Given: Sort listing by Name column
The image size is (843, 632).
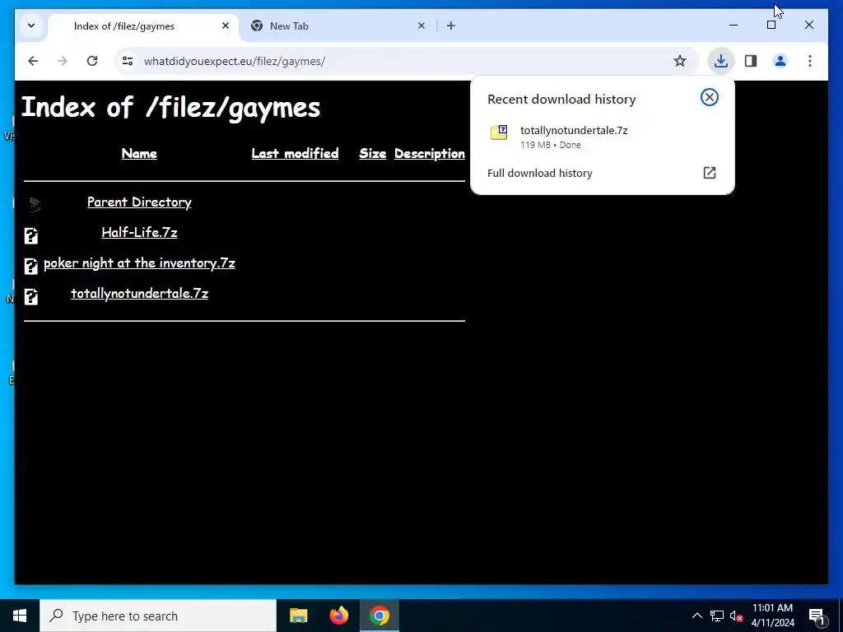Looking at the screenshot, I should coord(139,154).
